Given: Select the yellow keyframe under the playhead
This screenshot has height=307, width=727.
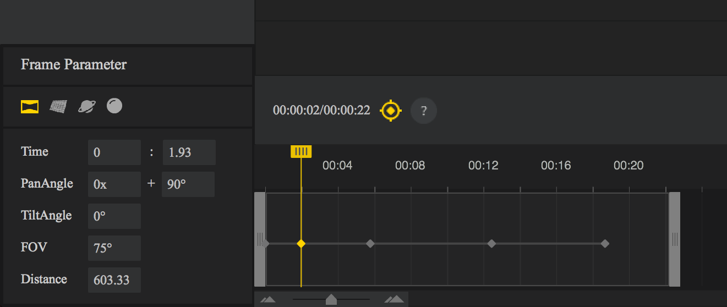Looking at the screenshot, I should (x=301, y=243).
